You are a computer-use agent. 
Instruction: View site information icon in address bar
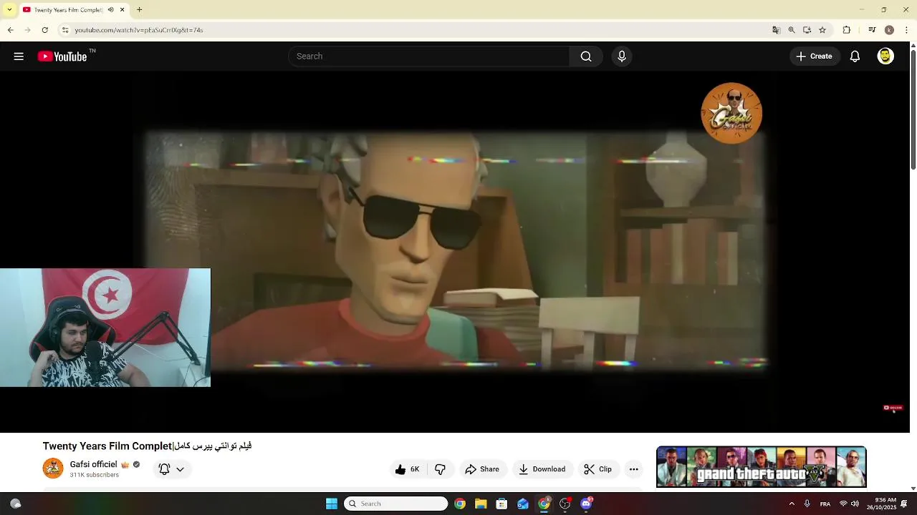coord(65,30)
